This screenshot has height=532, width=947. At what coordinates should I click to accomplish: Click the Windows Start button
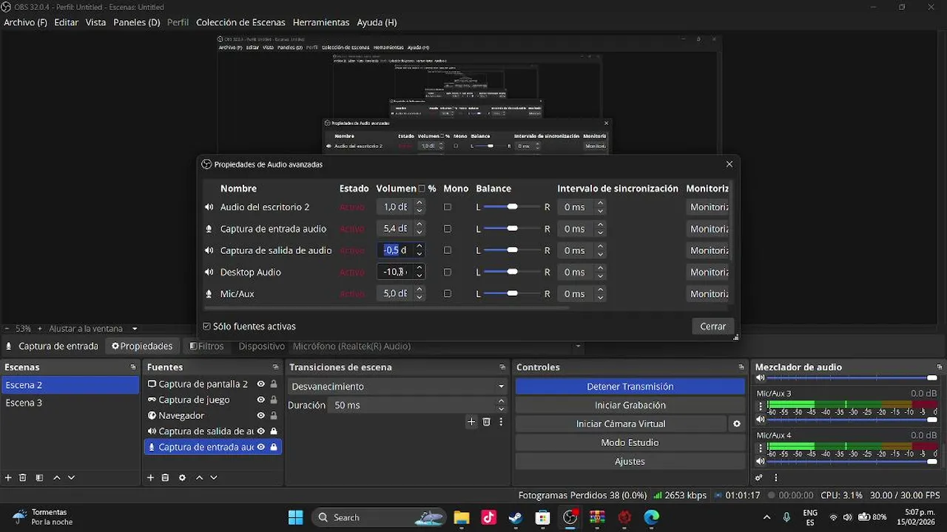coord(295,517)
